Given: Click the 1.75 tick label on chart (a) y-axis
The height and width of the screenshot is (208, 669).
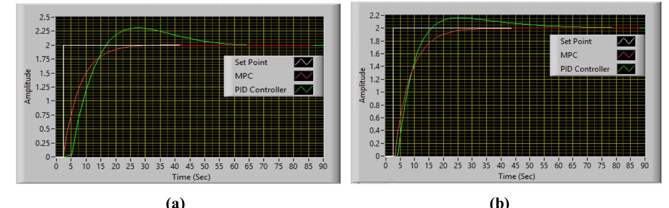Looking at the screenshot, I should [42, 59].
